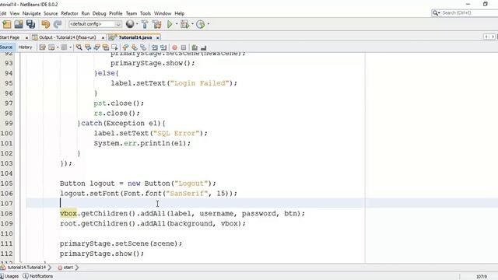Toggle Rectangular Selection icon
The height and width of the screenshot is (280, 498).
[114, 47]
